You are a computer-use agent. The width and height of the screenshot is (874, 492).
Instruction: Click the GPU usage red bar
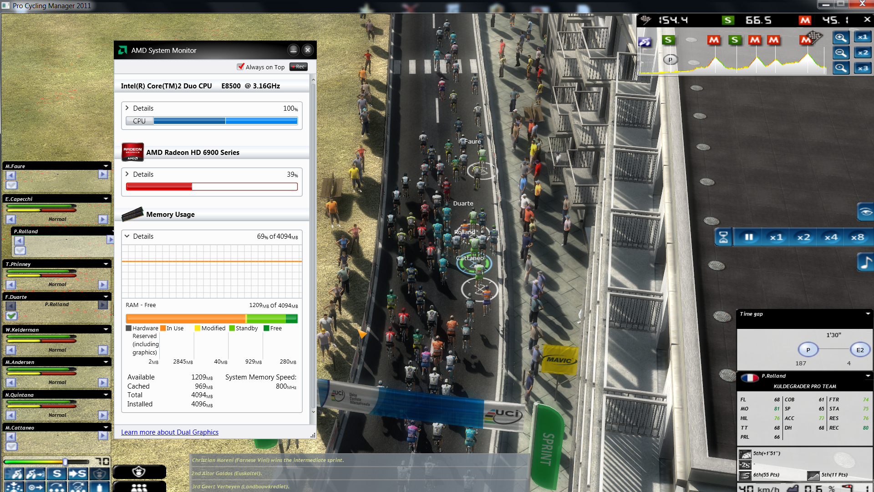[212, 186]
